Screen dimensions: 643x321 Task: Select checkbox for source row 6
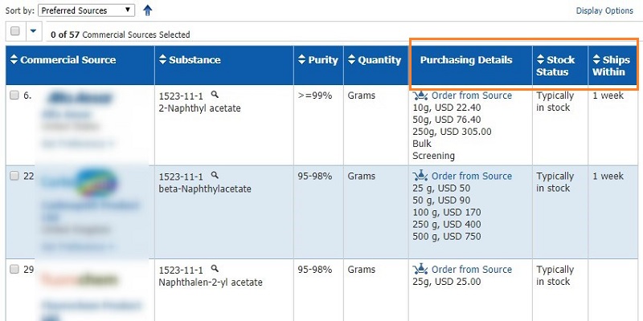click(x=14, y=95)
